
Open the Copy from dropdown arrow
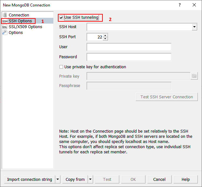pyautogui.click(x=90, y=179)
